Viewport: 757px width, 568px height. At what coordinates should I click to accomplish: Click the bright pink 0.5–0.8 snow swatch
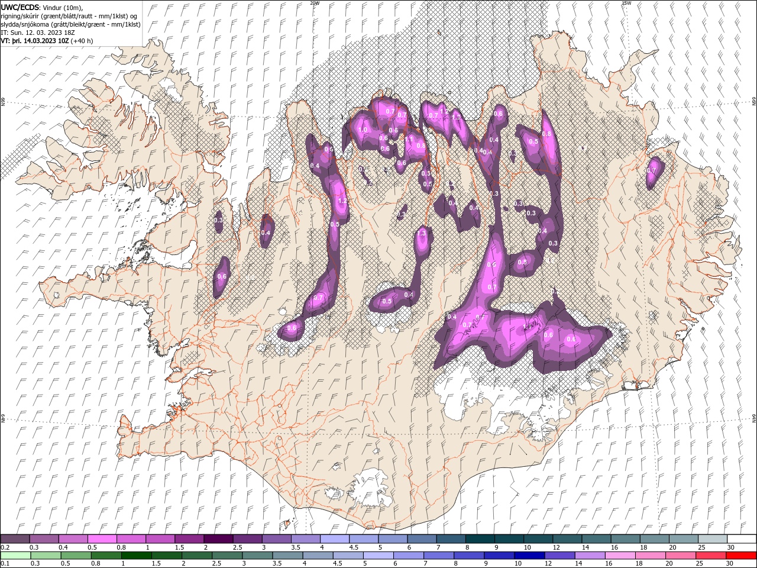(103, 539)
